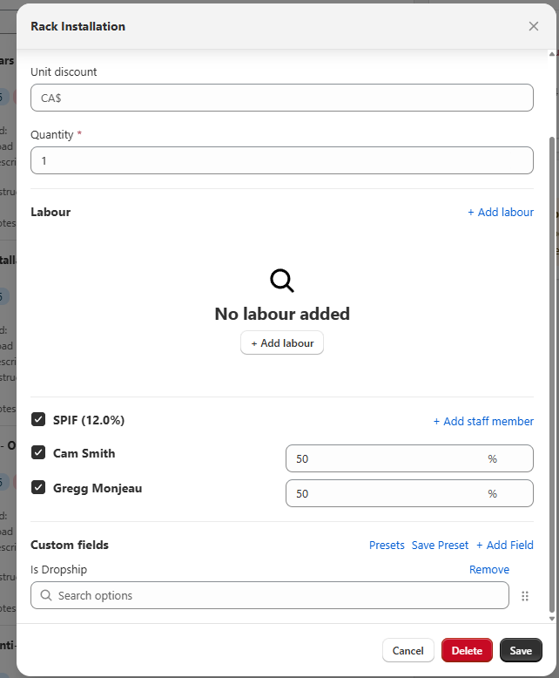This screenshot has height=678, width=559.
Task: Remove the Is Dropship custom field
Action: (489, 570)
